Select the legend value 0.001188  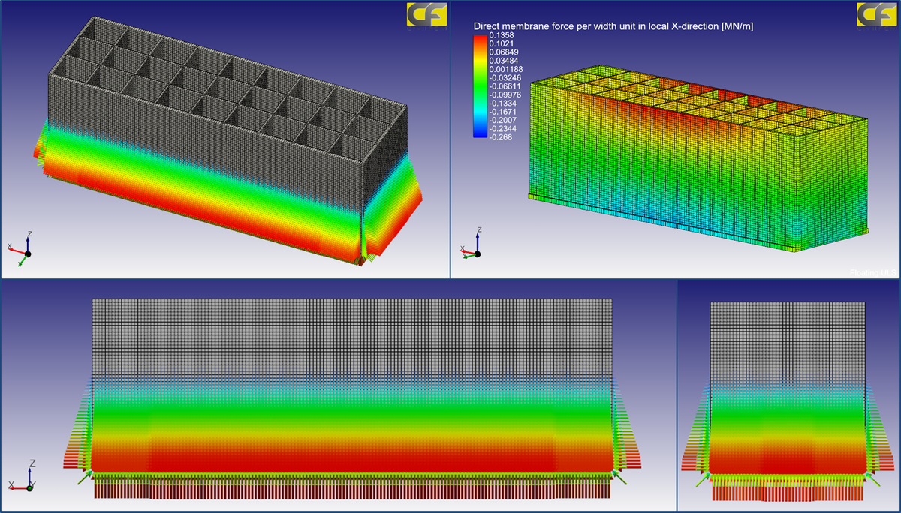coord(505,69)
